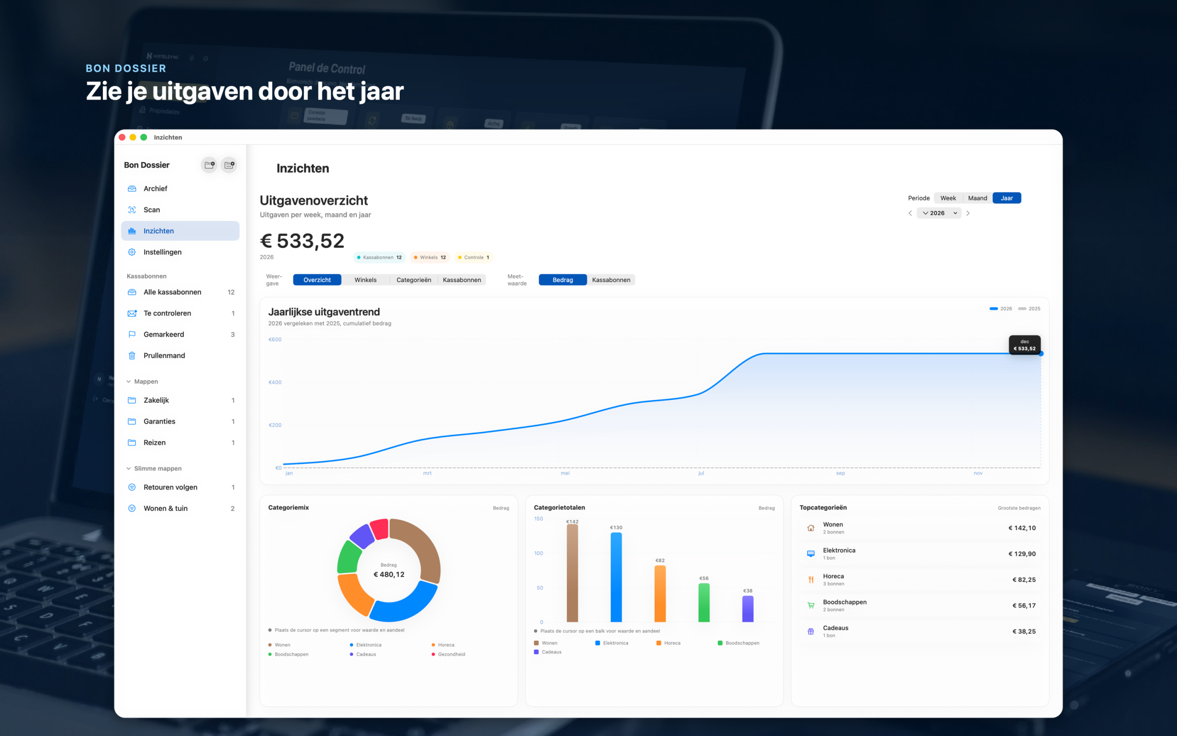The width and height of the screenshot is (1177, 736).
Task: Click the Gemarkeerd flag icon
Action: (132, 334)
